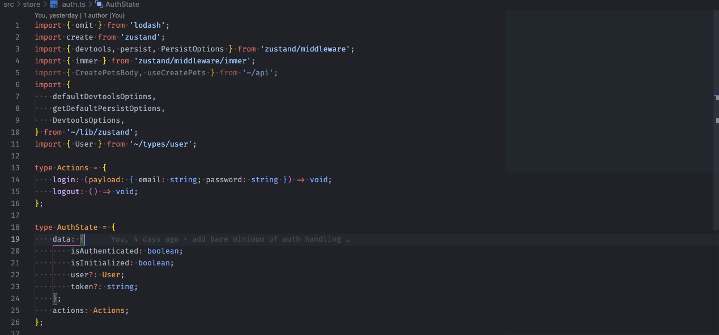Click 'AuthState' type name on line 18
This screenshot has width=719, height=335.
tap(78, 227)
